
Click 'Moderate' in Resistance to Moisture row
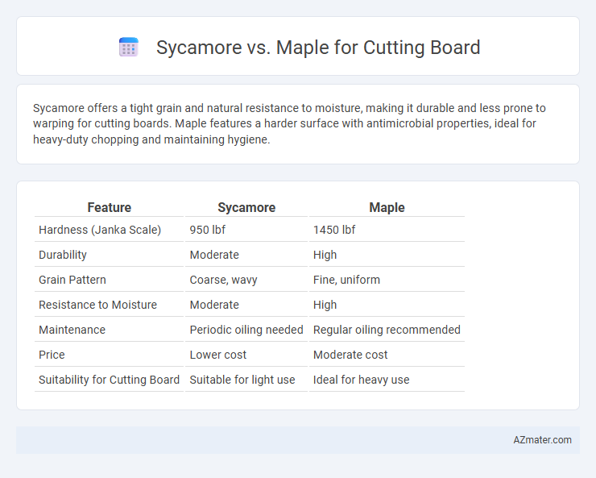pos(214,305)
